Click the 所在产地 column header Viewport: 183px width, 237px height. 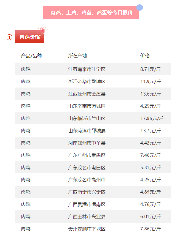coord(77,56)
